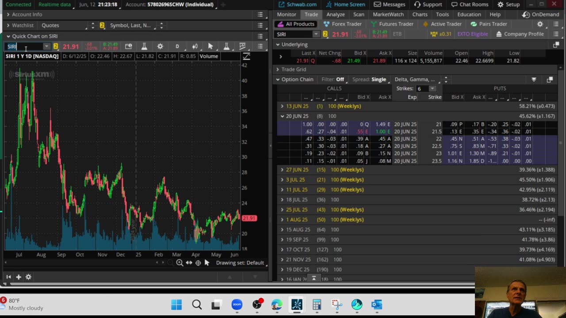Collapse the Option Chain section
The width and height of the screenshot is (566, 318).
coord(278,79)
